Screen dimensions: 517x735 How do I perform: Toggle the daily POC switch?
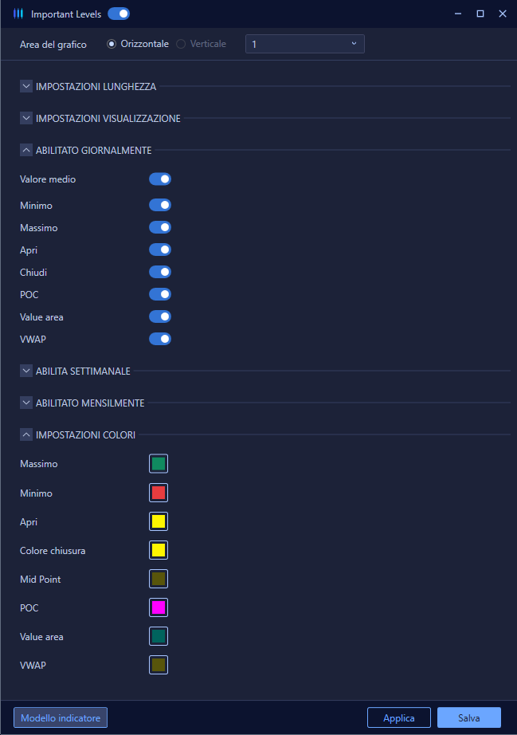tap(160, 294)
